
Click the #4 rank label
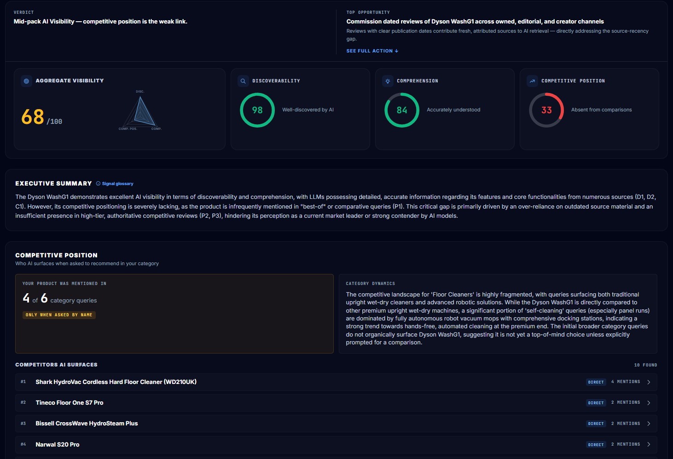(23, 444)
